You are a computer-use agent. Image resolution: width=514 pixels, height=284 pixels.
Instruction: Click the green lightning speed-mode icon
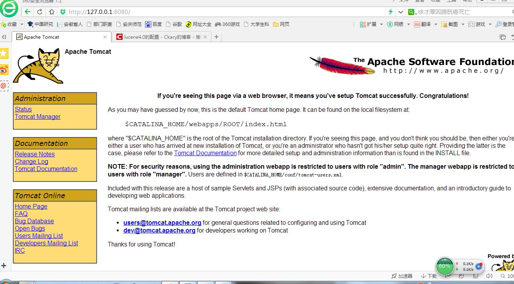pos(391,12)
